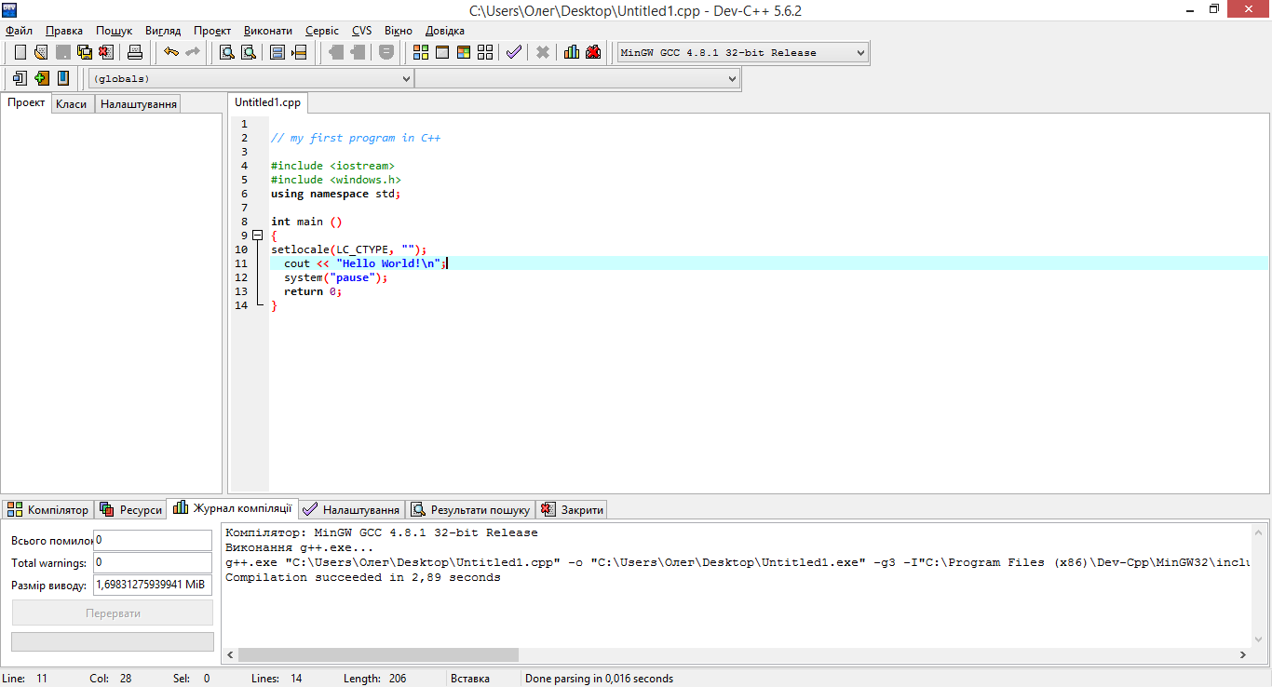
Task: Open the Вікно menu
Action: point(399,31)
